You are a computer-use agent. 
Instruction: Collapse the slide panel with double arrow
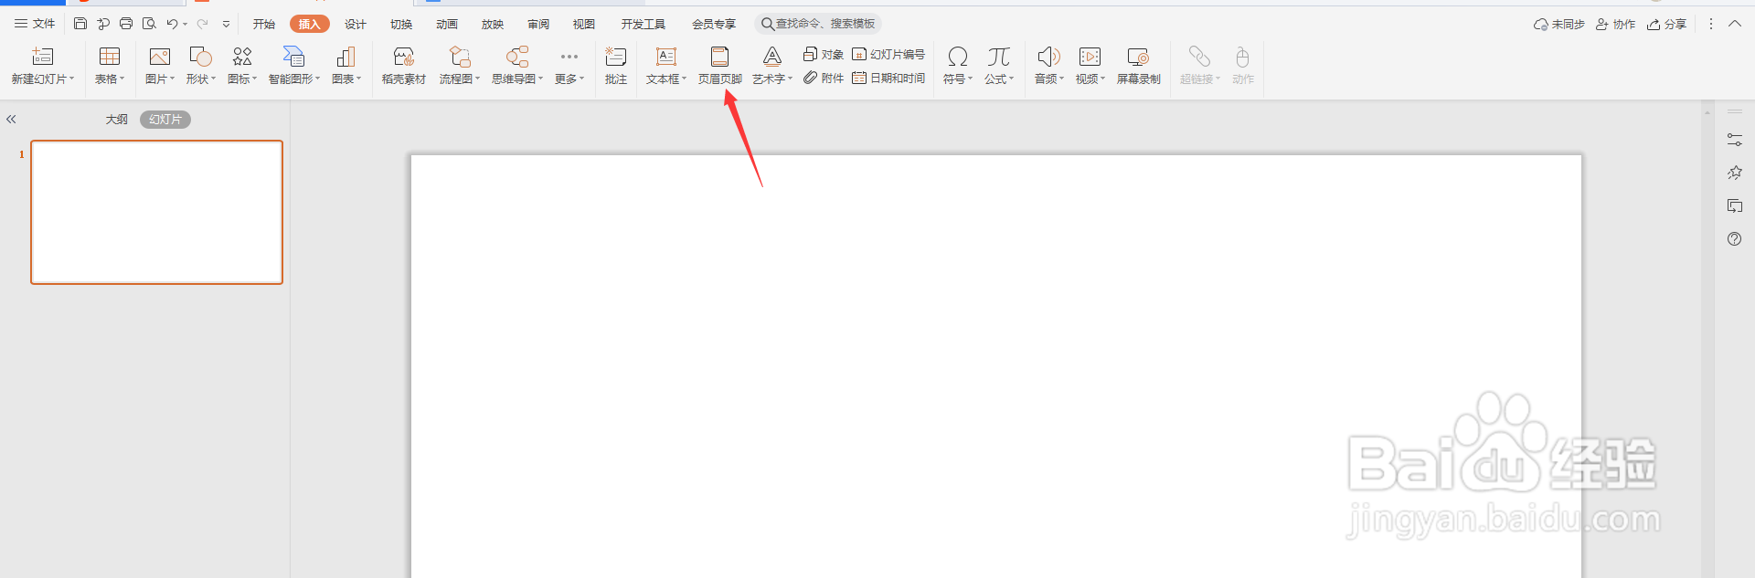pos(11,120)
